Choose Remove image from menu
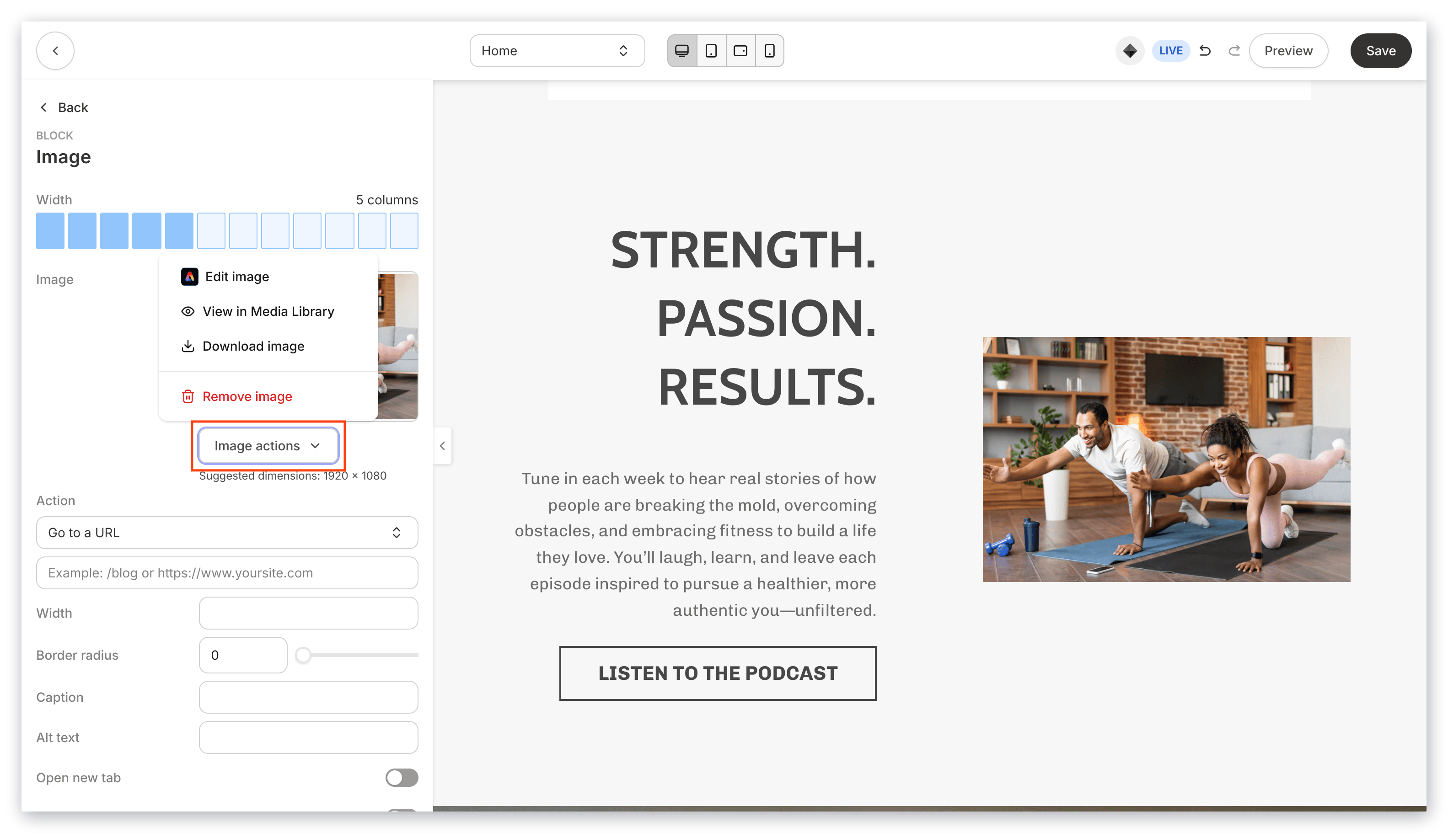 (x=268, y=396)
